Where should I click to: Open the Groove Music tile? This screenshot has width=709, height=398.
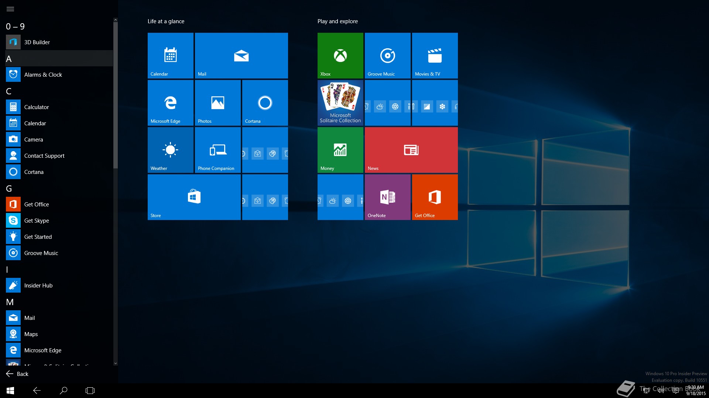pyautogui.click(x=388, y=56)
